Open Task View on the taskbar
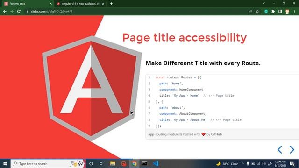 point(101,164)
